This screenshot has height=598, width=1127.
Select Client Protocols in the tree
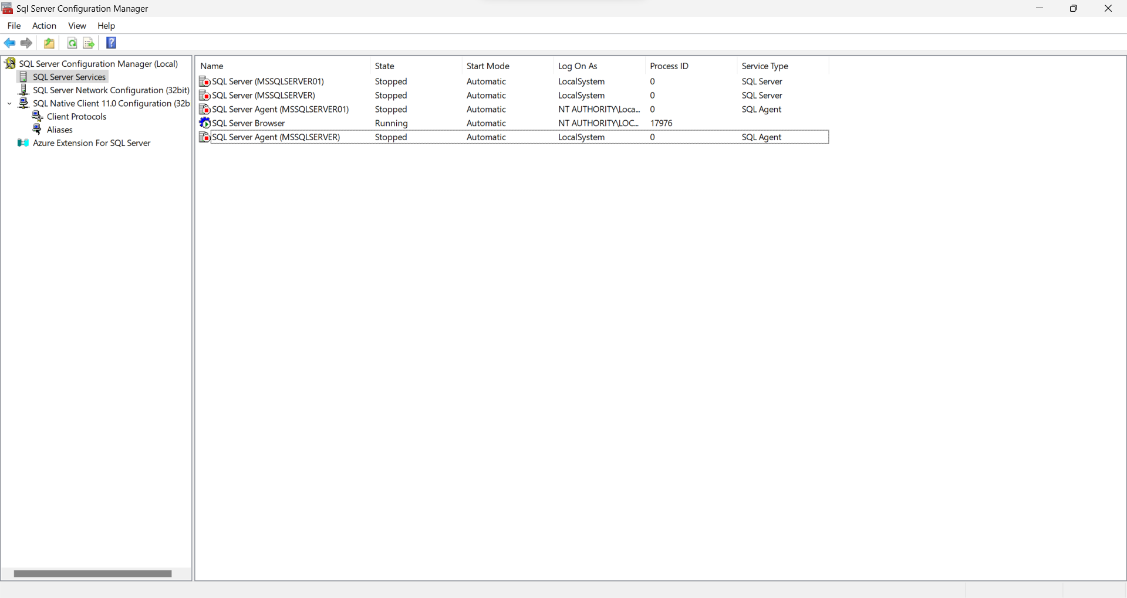click(x=77, y=116)
